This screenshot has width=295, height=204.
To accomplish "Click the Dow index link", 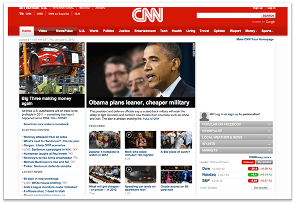I will point(206,169).
